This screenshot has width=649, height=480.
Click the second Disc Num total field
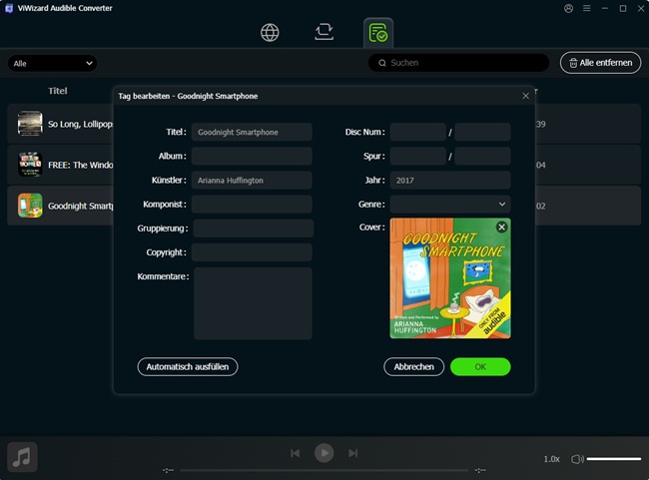pos(482,132)
